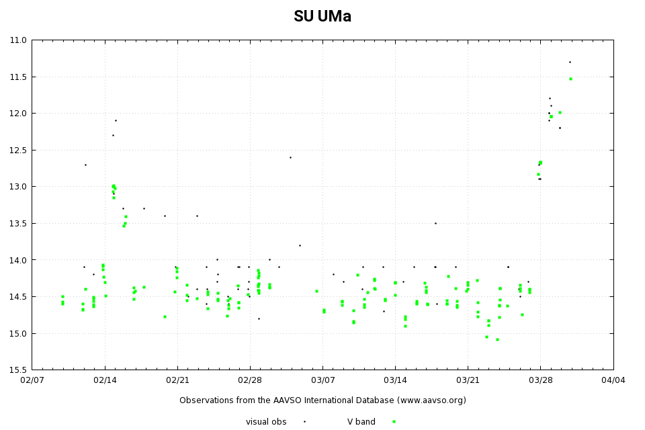This screenshot has height=430, width=645.
Task: Click the green V band legend marker
Action: coord(394,422)
